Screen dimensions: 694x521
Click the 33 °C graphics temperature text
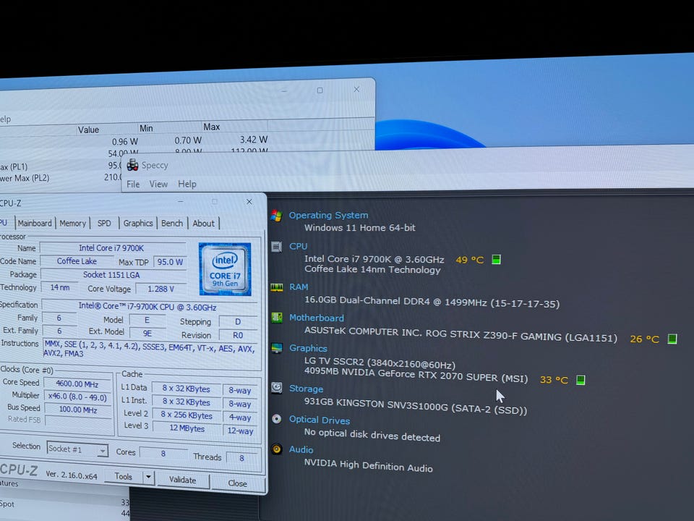(x=554, y=380)
